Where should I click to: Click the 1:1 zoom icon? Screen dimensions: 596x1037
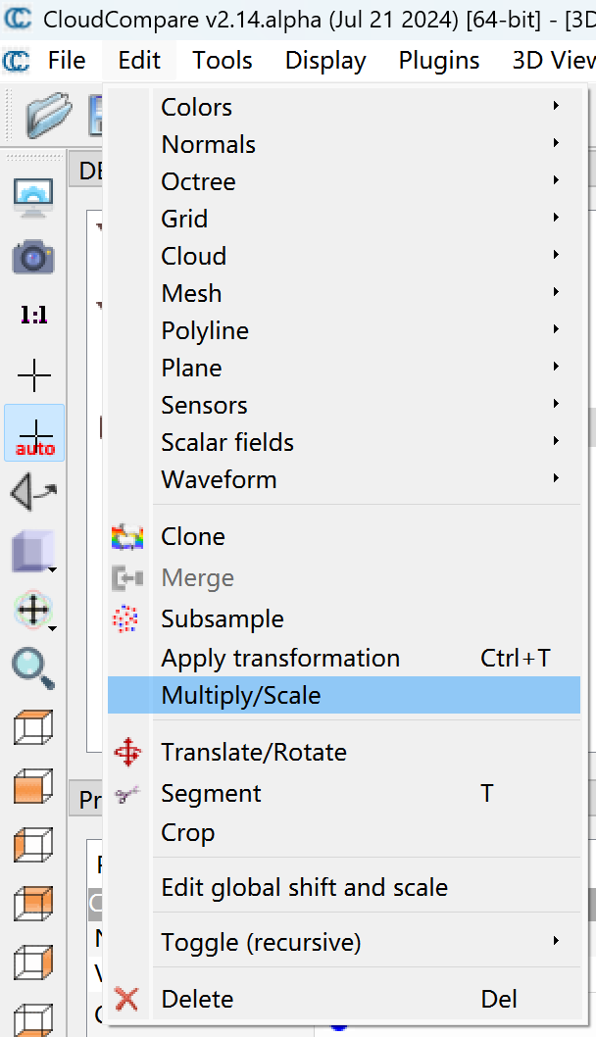pyautogui.click(x=33, y=315)
